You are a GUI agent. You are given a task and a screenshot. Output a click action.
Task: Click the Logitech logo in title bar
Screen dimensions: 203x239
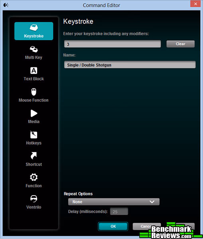(6, 5)
